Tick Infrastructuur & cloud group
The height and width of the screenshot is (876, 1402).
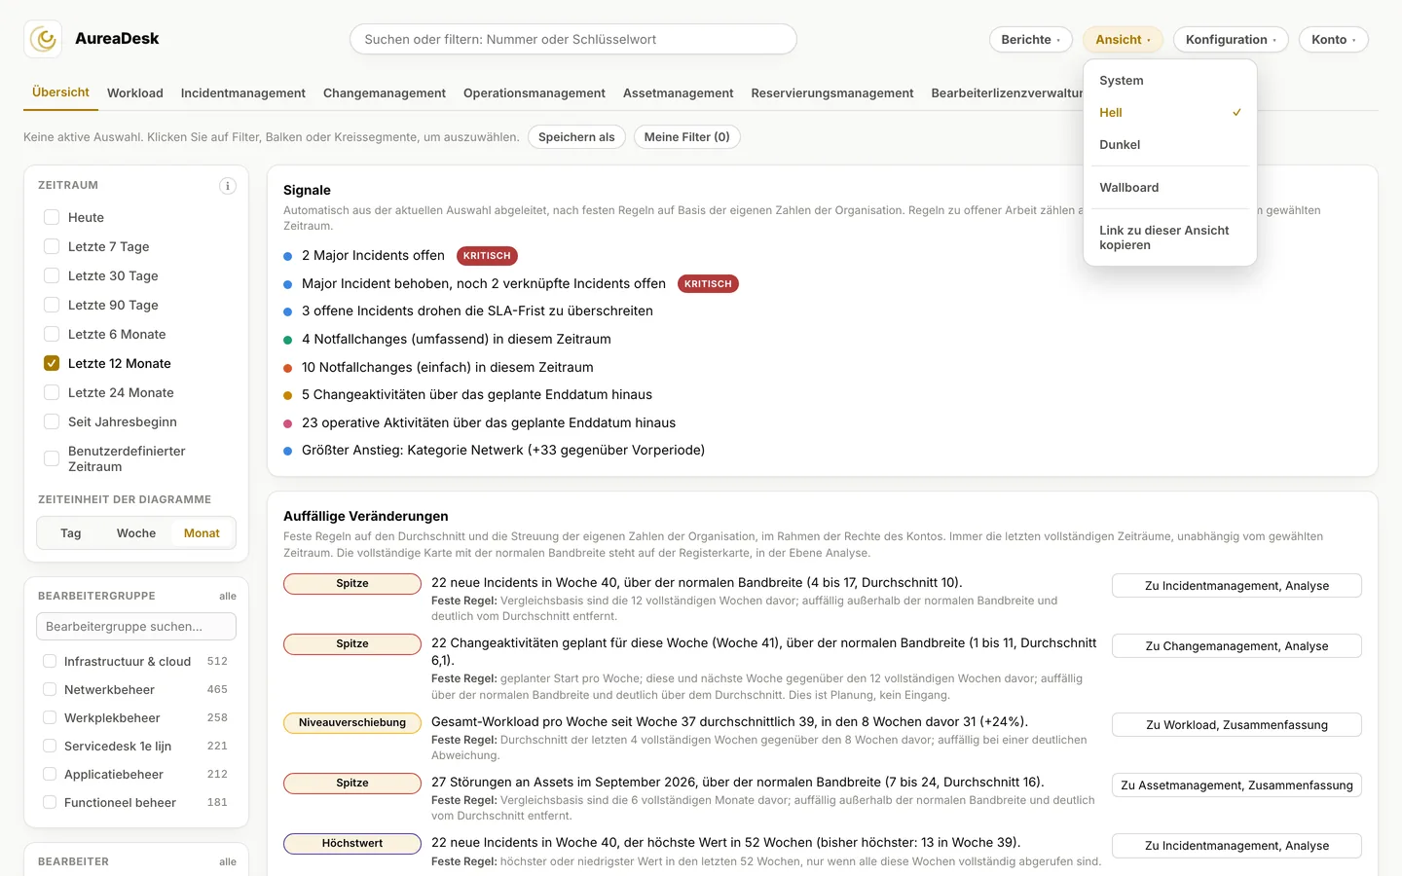click(x=50, y=661)
